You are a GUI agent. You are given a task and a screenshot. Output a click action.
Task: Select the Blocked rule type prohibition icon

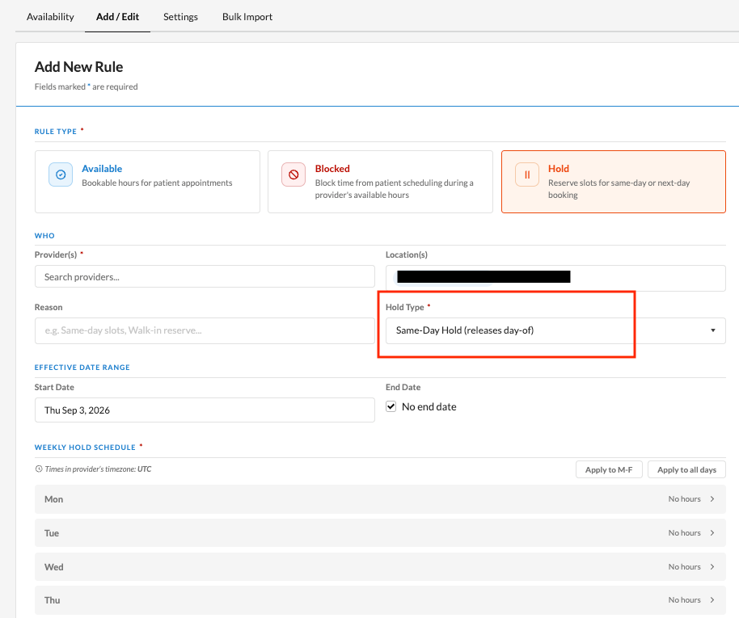coord(293,174)
